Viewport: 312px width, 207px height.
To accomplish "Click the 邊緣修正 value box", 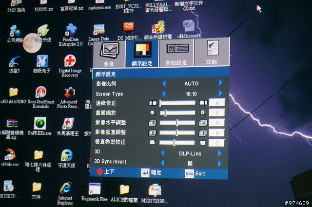I will tap(217, 103).
